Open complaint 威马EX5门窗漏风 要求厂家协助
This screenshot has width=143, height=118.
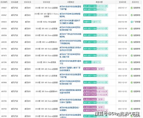click(70, 69)
